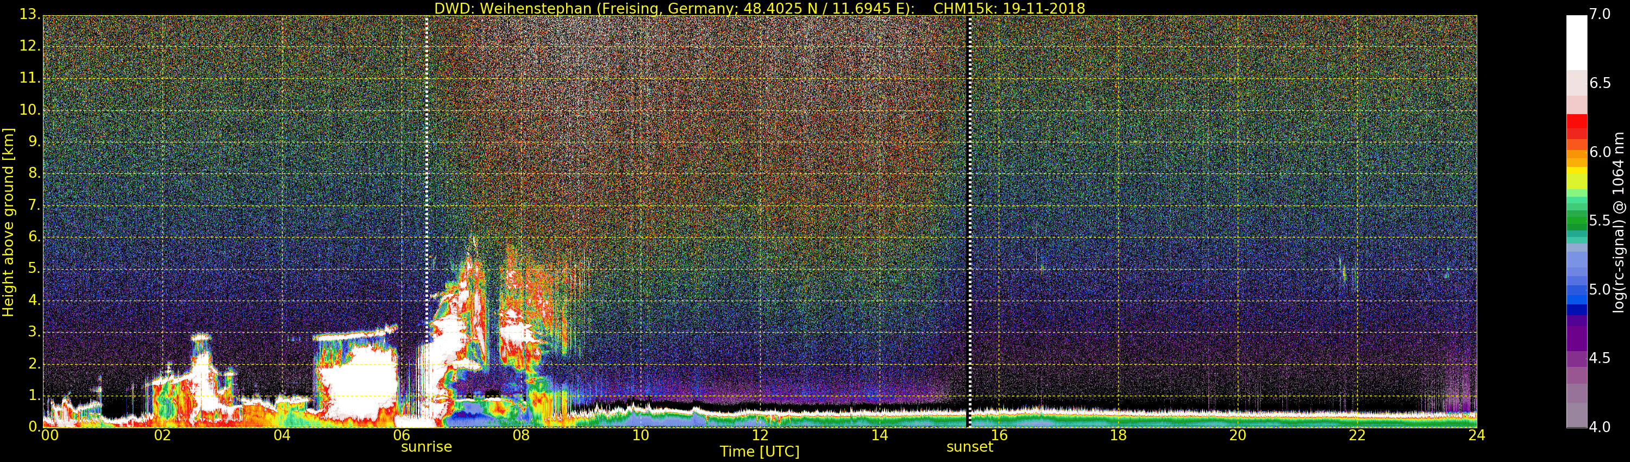Click the sunrise label below time axis
The height and width of the screenshot is (462, 1630).
(x=426, y=447)
